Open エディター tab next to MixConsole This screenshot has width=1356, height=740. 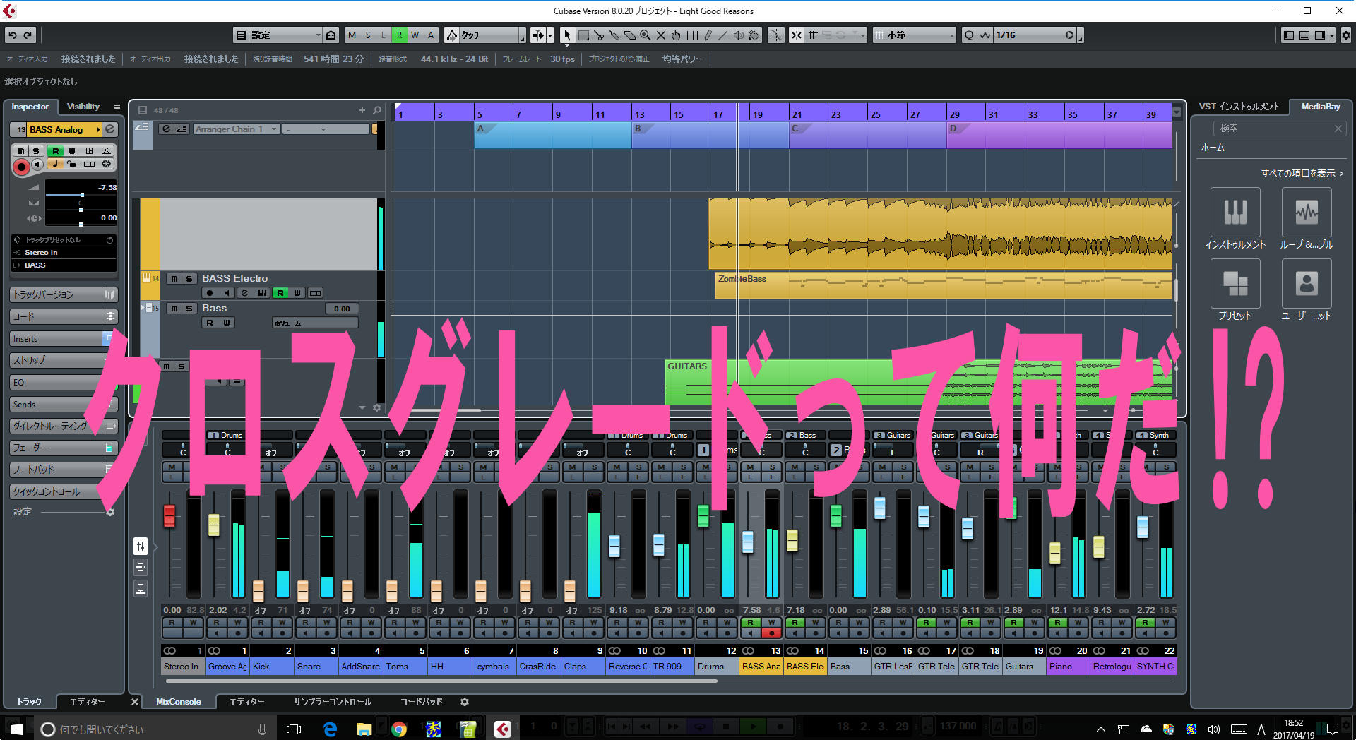247,702
